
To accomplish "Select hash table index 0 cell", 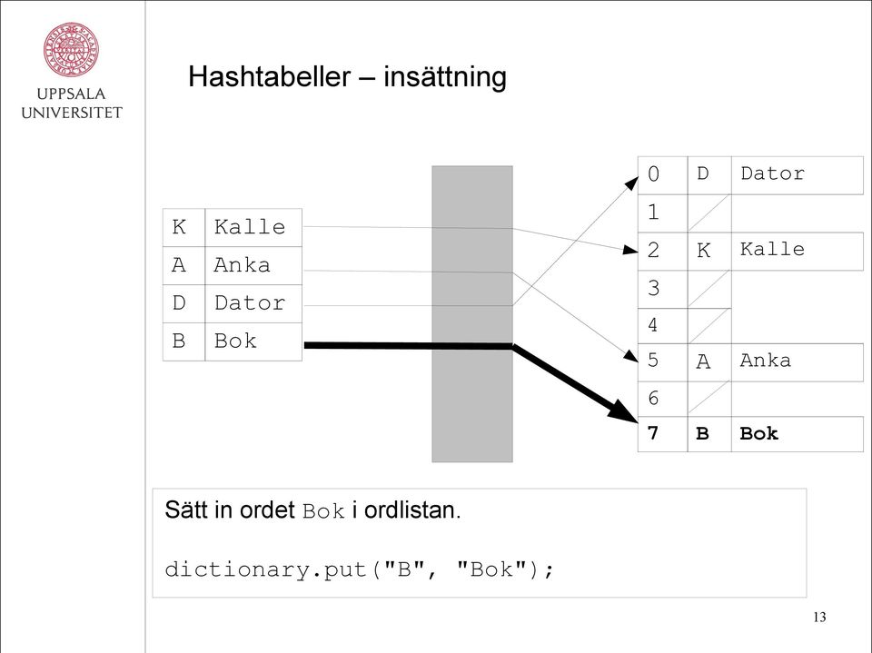I will 662,175.
